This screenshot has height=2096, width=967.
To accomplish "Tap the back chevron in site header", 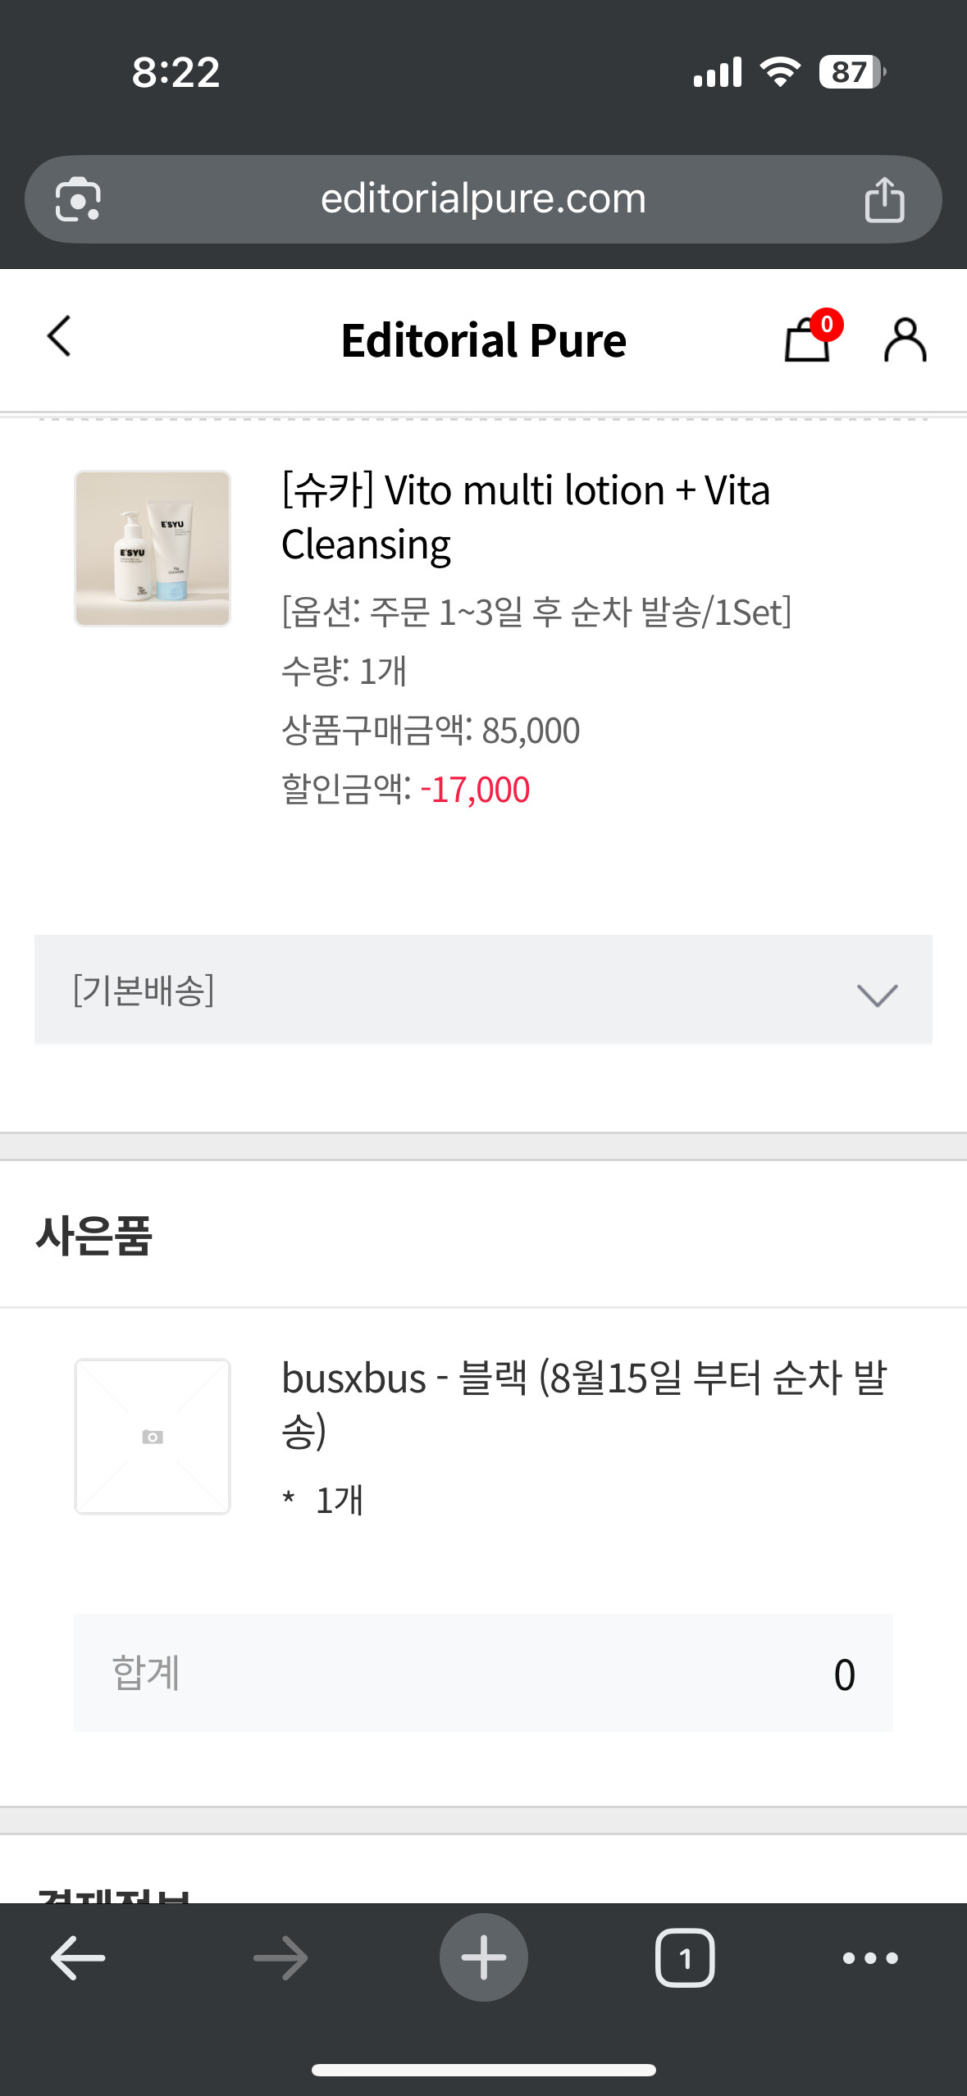I will tap(59, 336).
